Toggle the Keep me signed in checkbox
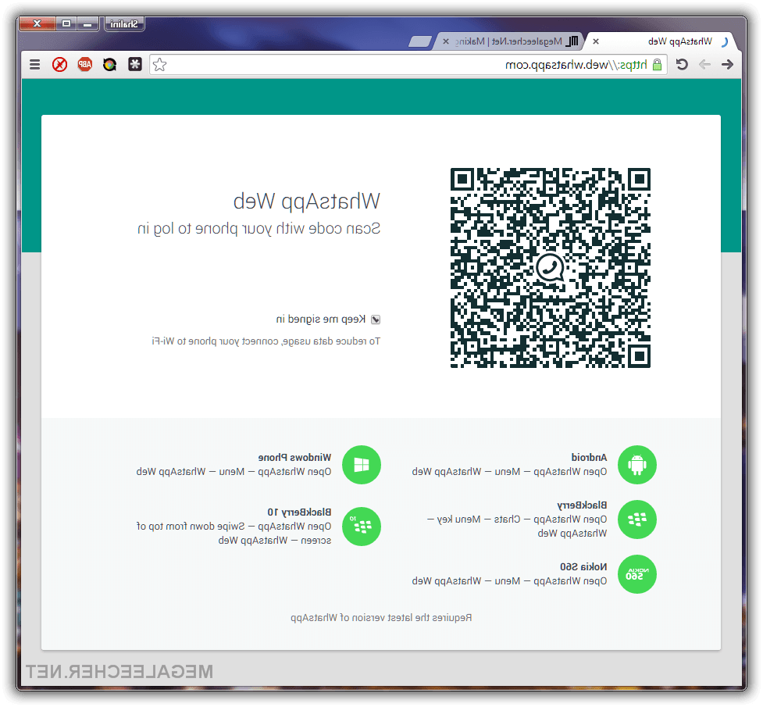 (x=376, y=320)
